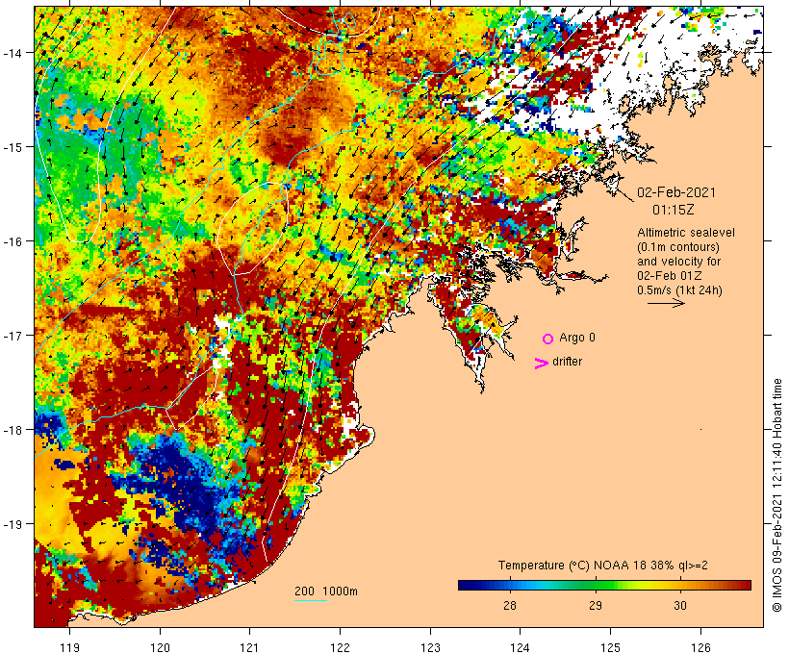The width and height of the screenshot is (789, 654).
Task: Click the temperature color scale bar
Action: 604,585
